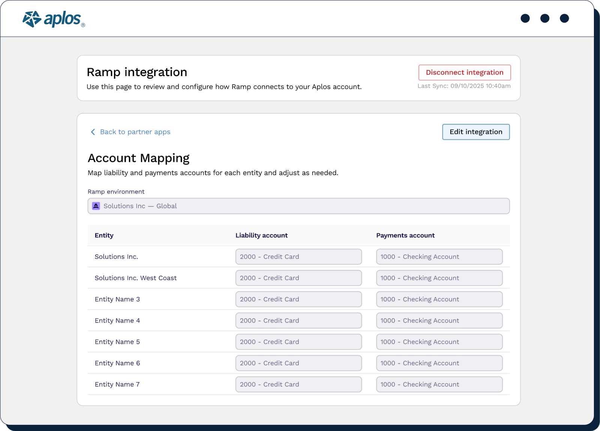The height and width of the screenshot is (431, 600).
Task: Open payments account for Entity Name 5
Action: (439, 342)
